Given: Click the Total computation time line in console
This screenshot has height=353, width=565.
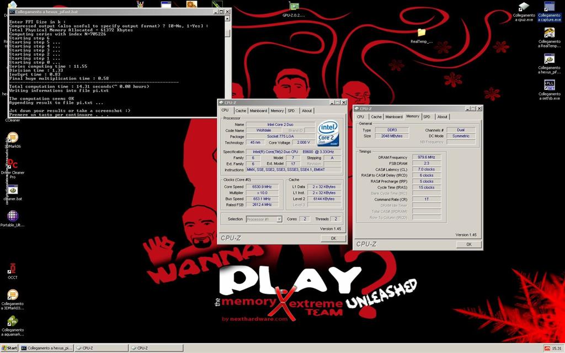Looking at the screenshot, I should tap(79, 87).
